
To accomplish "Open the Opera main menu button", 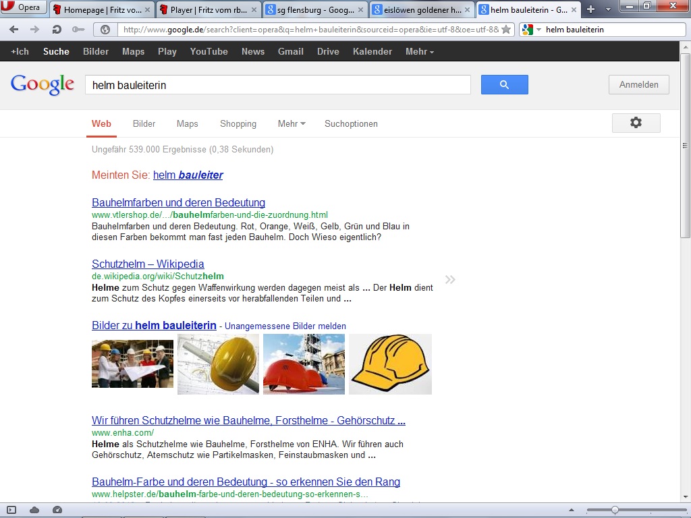I will click(24, 7).
